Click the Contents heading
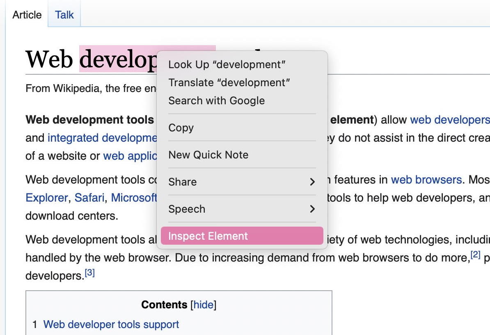This screenshot has width=490, height=335. pyautogui.click(x=164, y=305)
